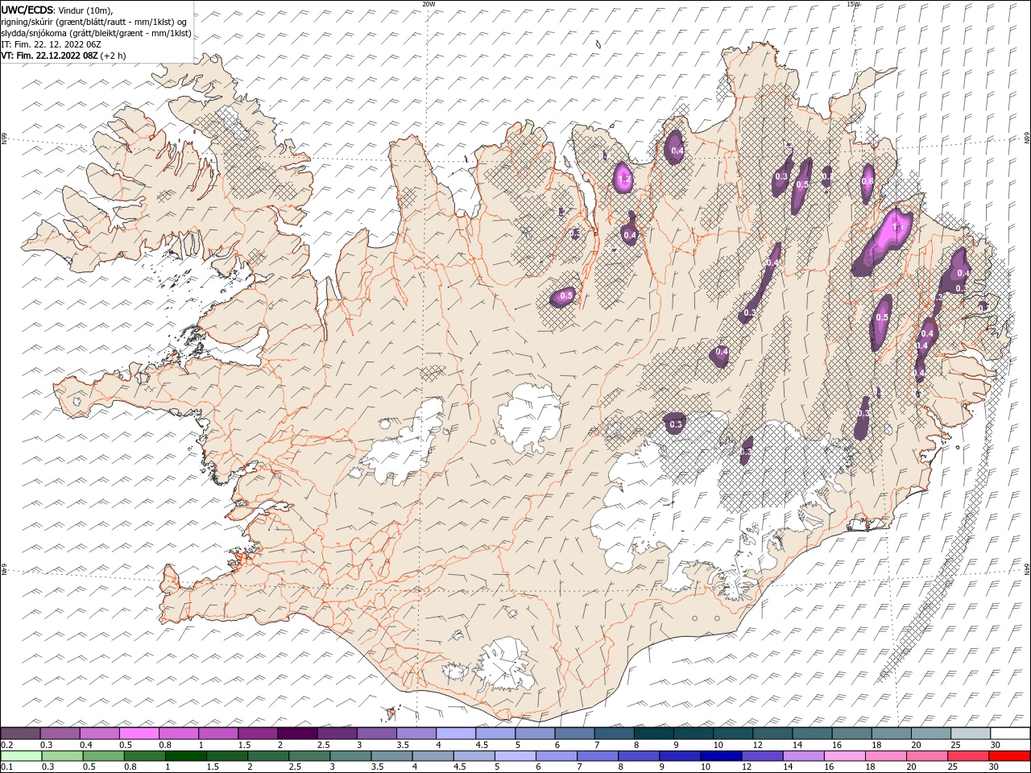The image size is (1031, 773).
Task: Choose the crimson rain swatch for 25–30
Action: [x=968, y=756]
